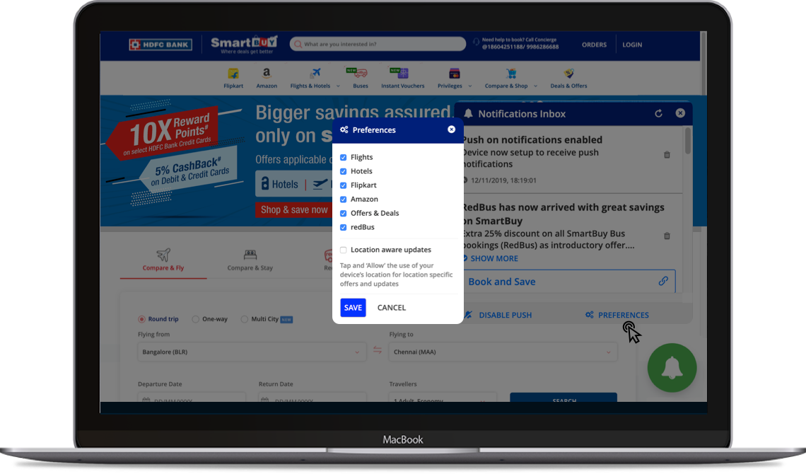Open the Deals & Offers icon
The height and width of the screenshot is (474, 806).
pos(568,74)
